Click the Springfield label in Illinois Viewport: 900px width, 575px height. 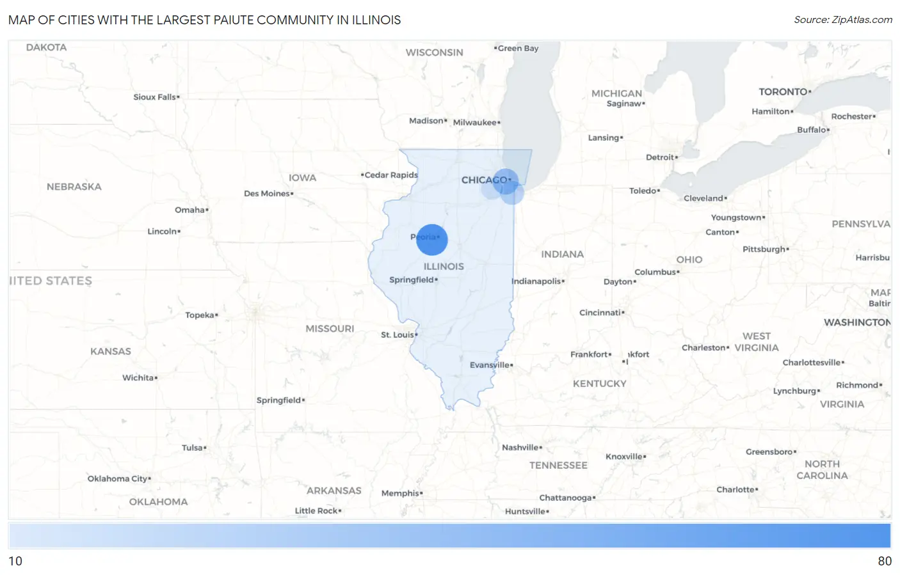(413, 280)
